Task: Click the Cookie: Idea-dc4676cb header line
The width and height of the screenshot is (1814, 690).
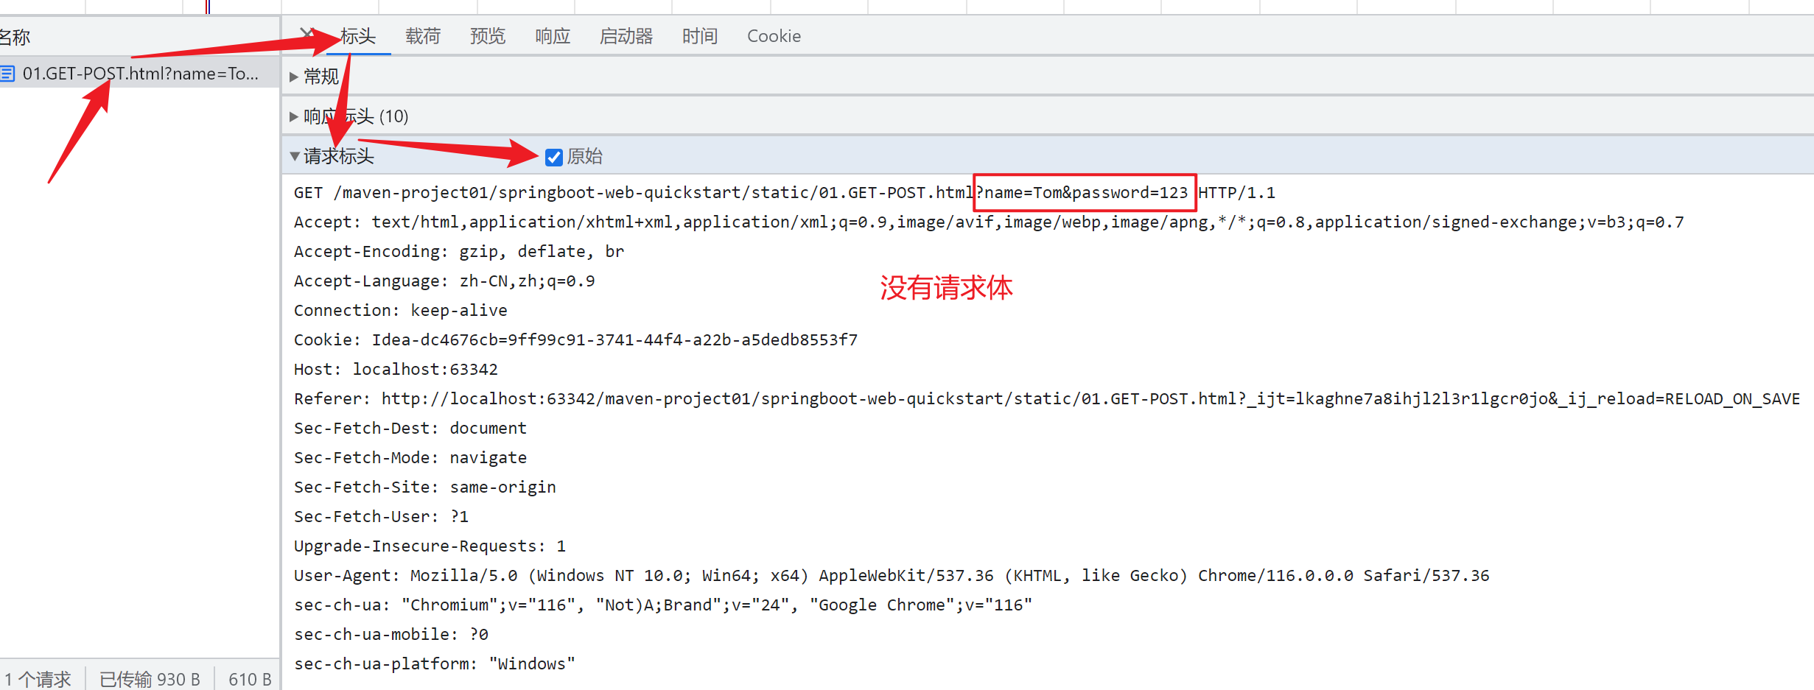Action: click(575, 339)
